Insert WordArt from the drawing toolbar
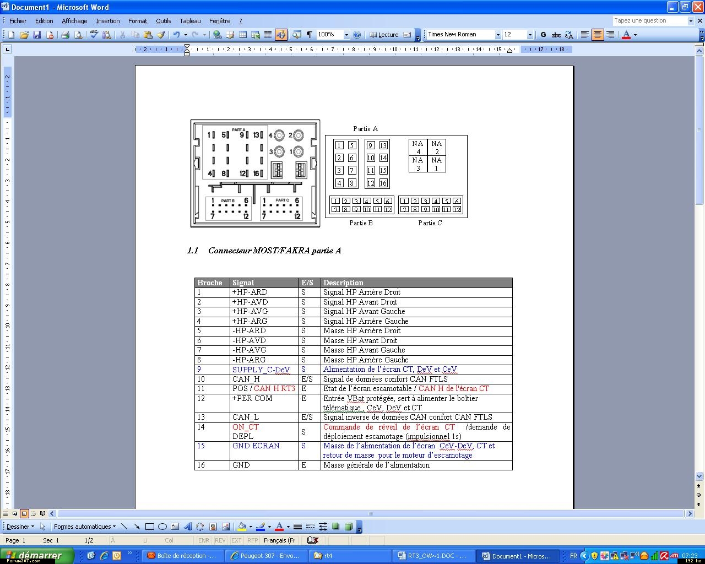Image resolution: width=705 pixels, height=564 pixels. 187,527
